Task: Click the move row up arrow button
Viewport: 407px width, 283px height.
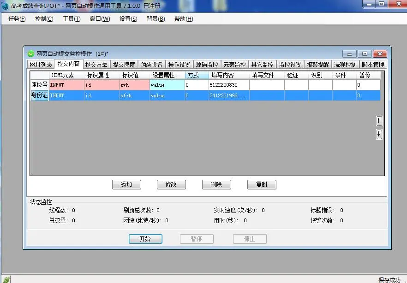Action: 379,121
